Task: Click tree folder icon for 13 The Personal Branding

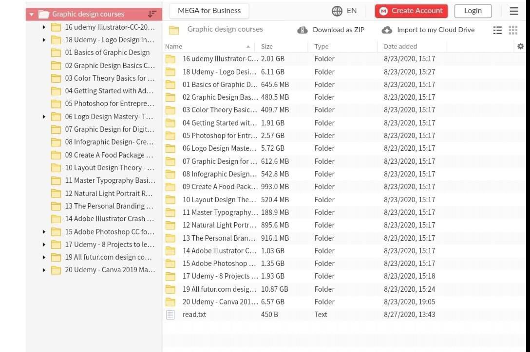Action: point(56,206)
